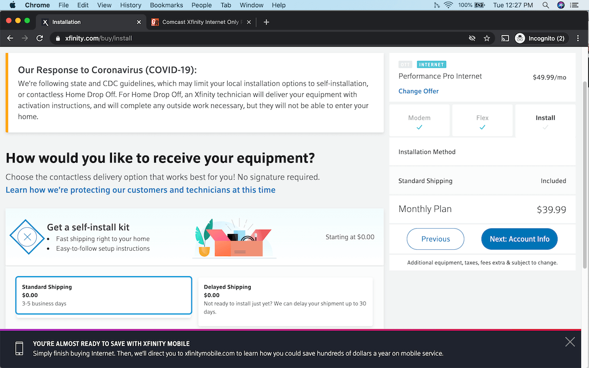Open a new tab with the plus button

pos(267,22)
